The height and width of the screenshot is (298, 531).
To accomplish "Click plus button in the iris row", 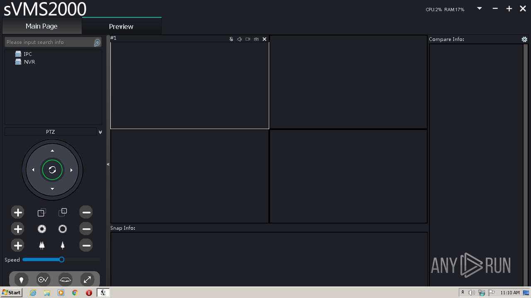I will point(18,229).
